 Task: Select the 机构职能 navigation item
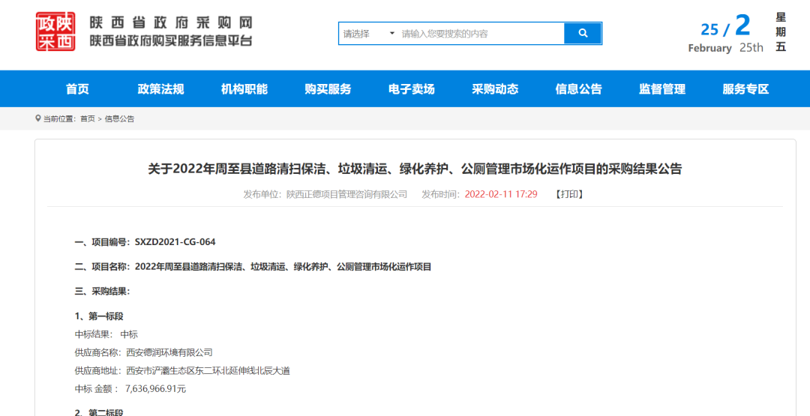244,89
